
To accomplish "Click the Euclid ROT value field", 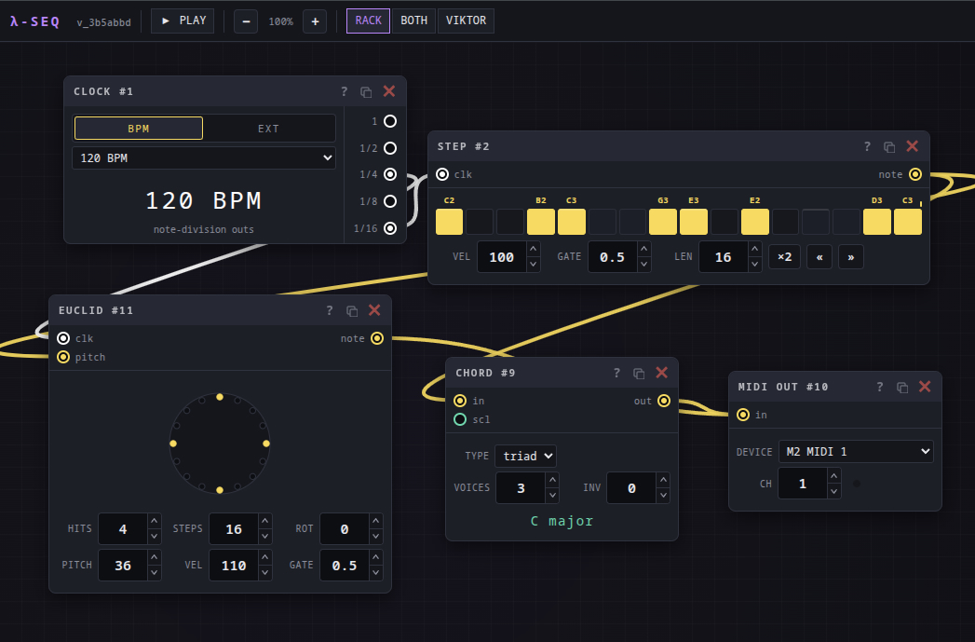I will coord(345,528).
